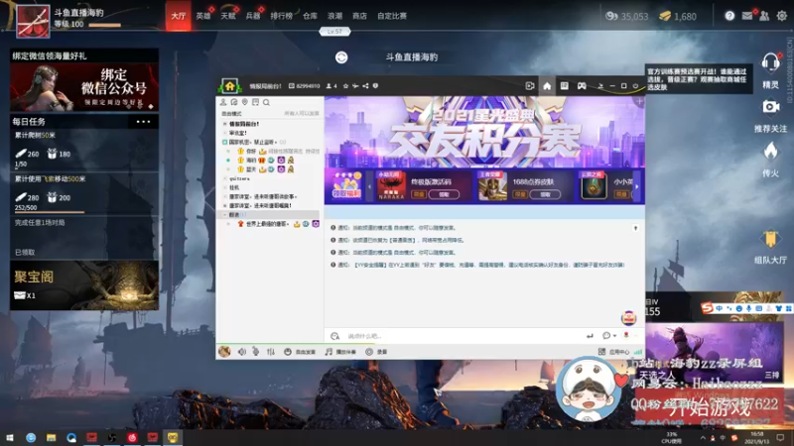Click the 绑定微信公众号 banner
This screenshot has width=794, height=446.
point(84,87)
